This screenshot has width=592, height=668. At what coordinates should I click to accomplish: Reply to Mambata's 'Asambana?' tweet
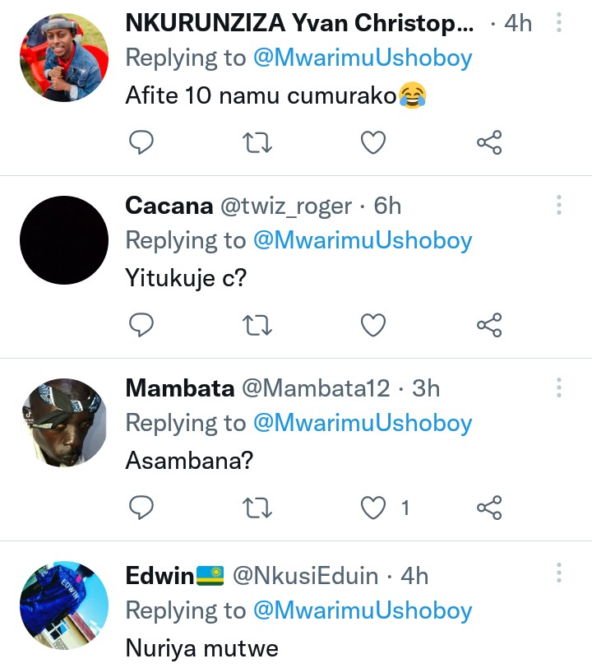point(142,508)
